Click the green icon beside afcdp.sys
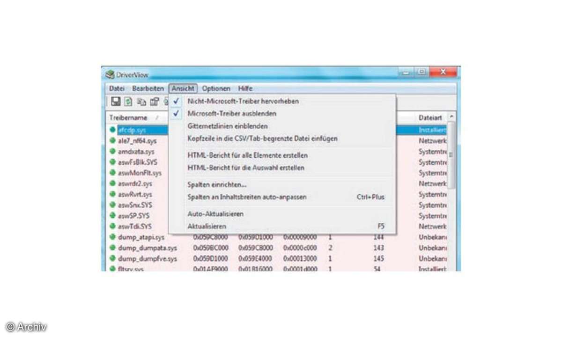Viewport: 562px width, 337px height. [112, 130]
